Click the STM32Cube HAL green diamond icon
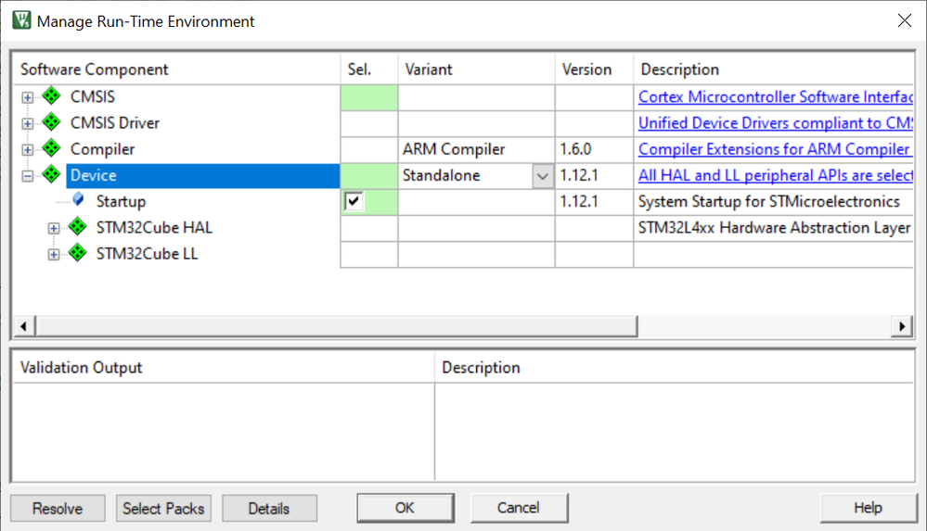The image size is (927, 531). pyautogui.click(x=77, y=227)
